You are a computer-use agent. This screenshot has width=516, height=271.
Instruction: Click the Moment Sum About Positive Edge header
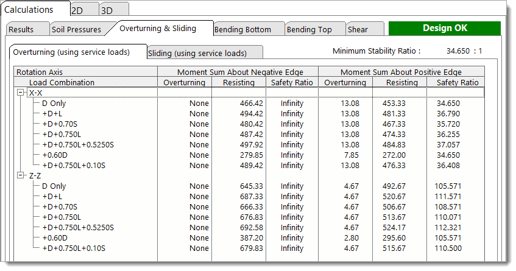401,72
